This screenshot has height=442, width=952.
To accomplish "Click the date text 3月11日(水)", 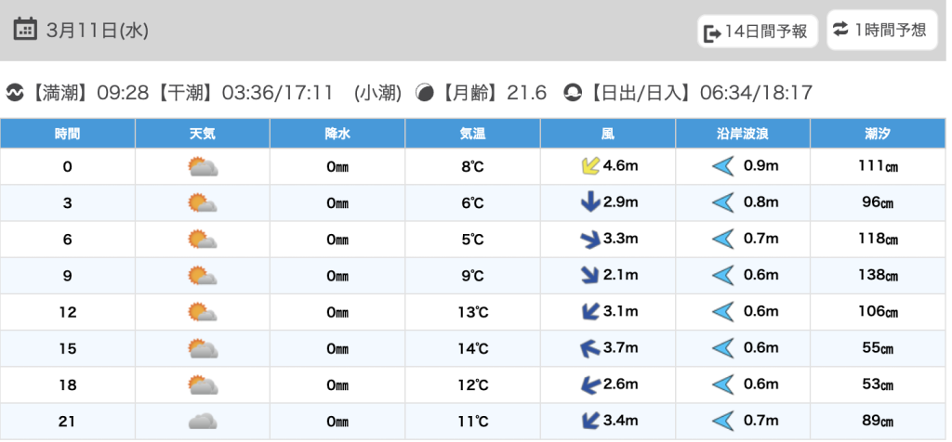I will [x=97, y=30].
